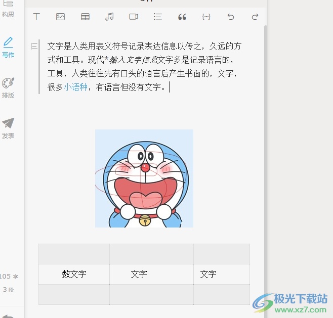
Task: Click the italic text 输入文字信息
Action: [x=133, y=60]
